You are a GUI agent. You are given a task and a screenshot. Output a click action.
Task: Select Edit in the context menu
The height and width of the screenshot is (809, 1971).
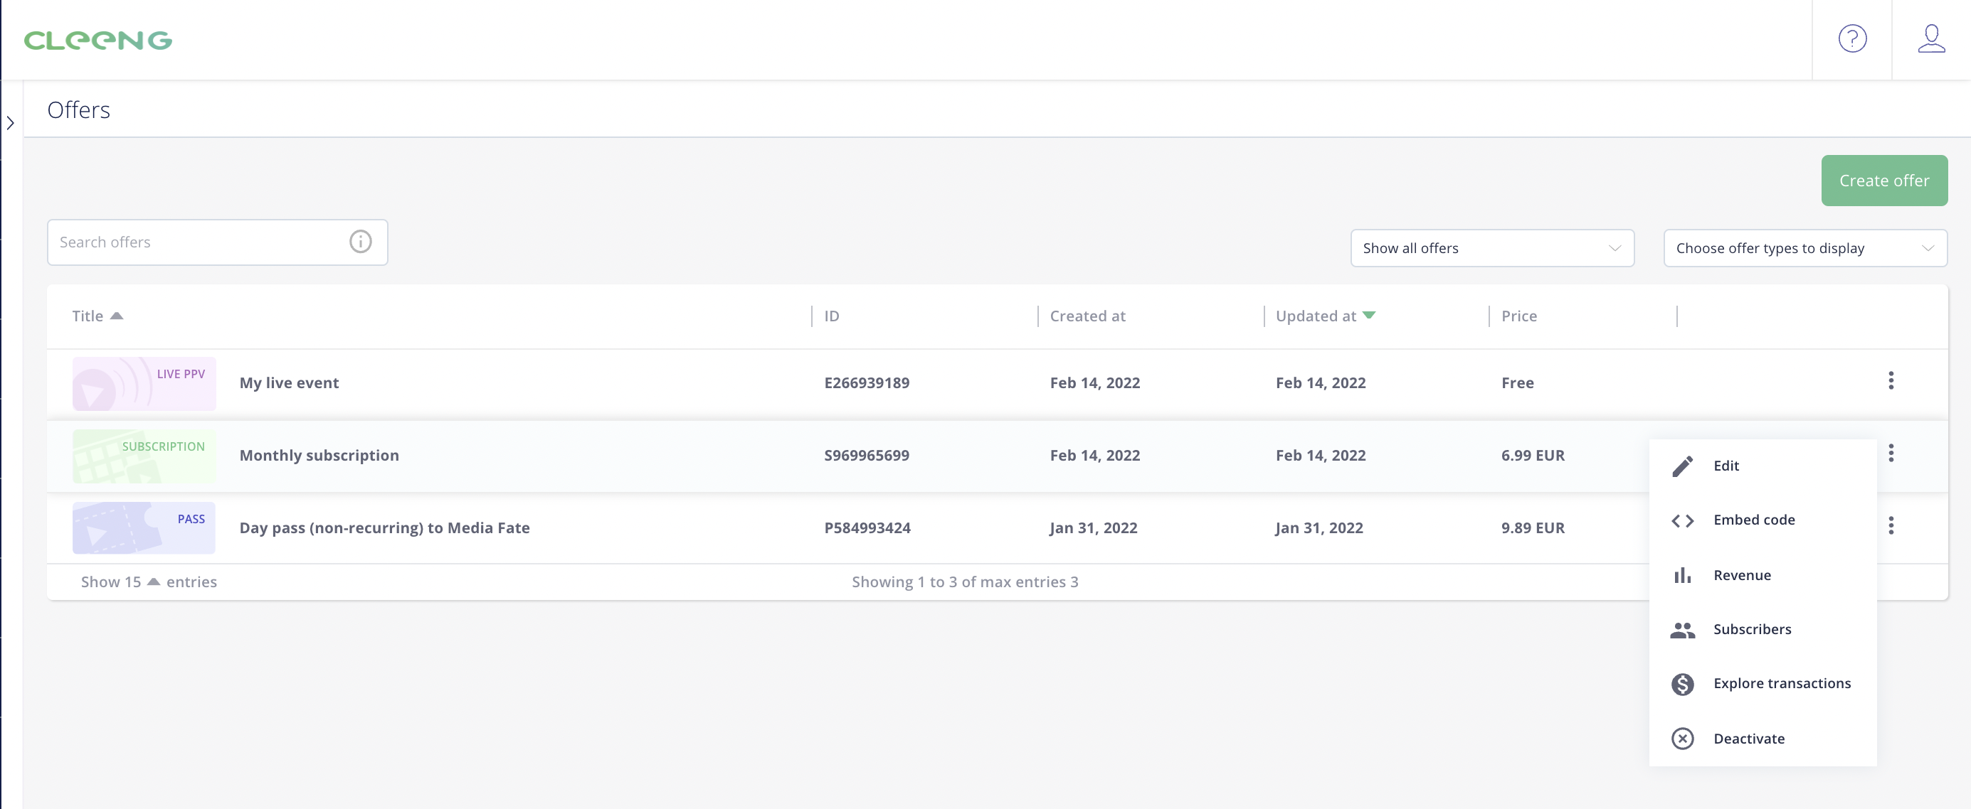coord(1763,466)
